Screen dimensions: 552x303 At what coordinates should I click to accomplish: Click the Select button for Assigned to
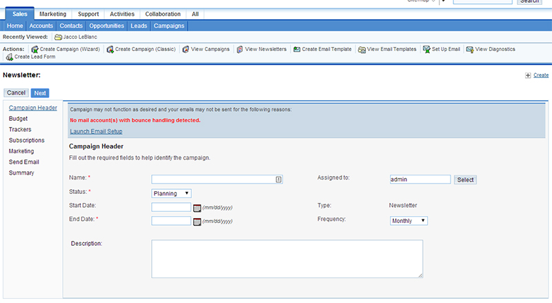tap(465, 179)
